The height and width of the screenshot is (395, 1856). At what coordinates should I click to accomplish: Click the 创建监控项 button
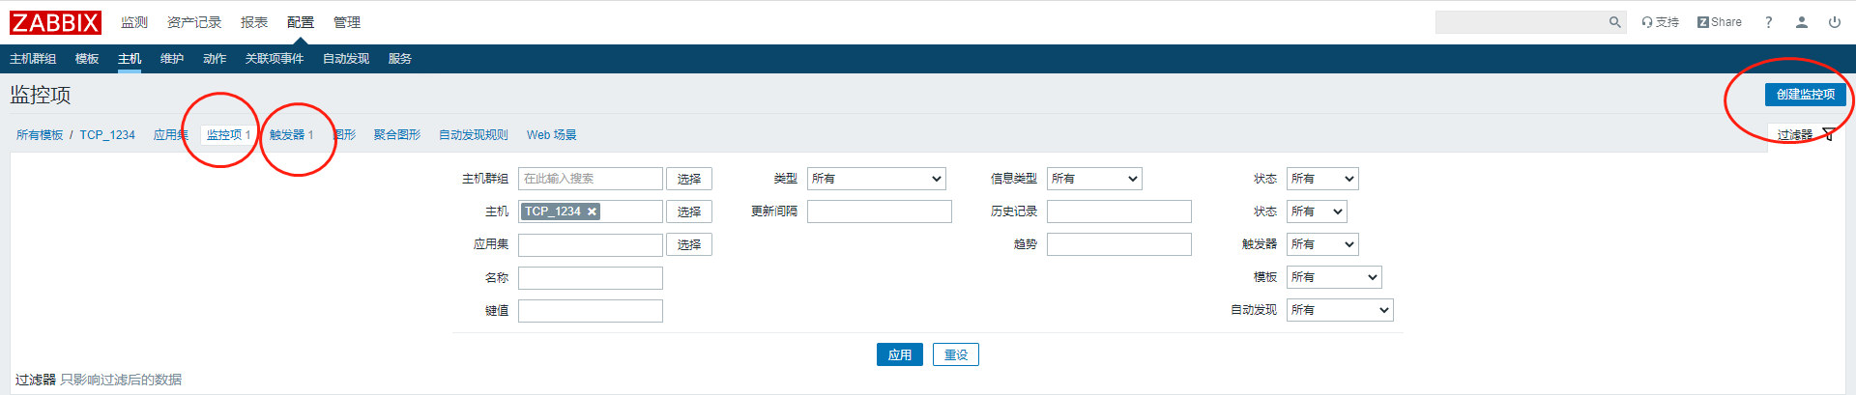tap(1805, 94)
